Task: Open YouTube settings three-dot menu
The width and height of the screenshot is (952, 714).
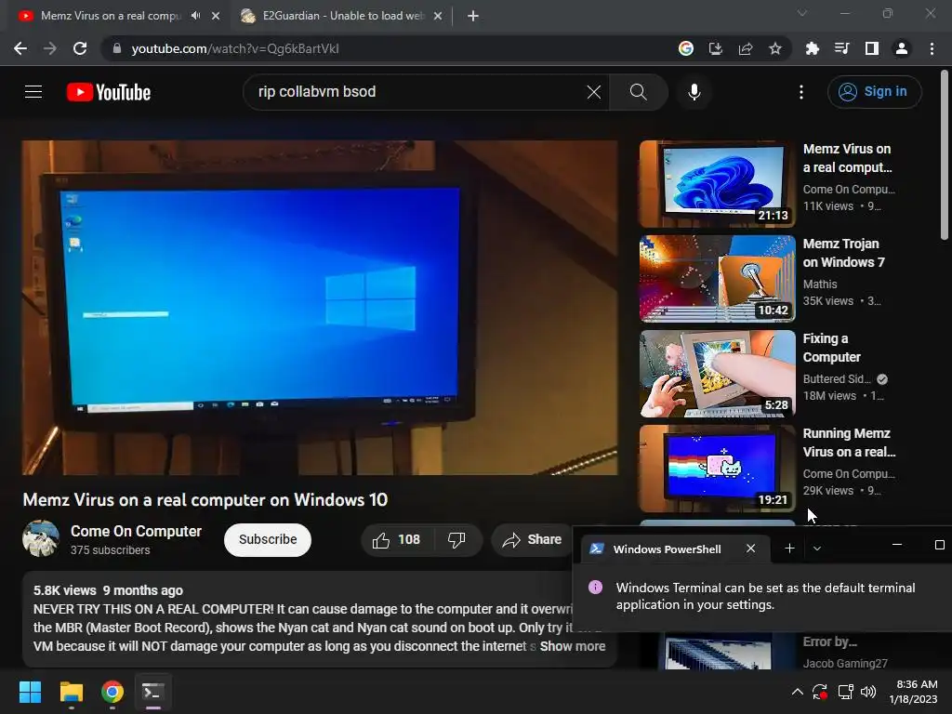Action: click(x=801, y=92)
